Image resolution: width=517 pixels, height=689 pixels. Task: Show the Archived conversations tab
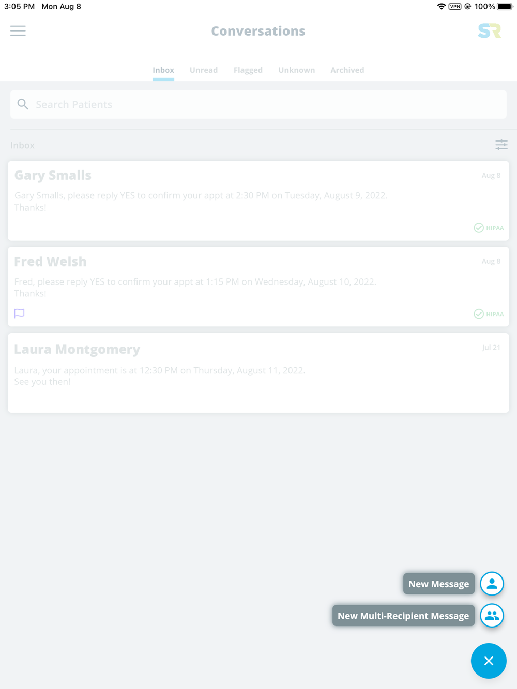(x=347, y=70)
